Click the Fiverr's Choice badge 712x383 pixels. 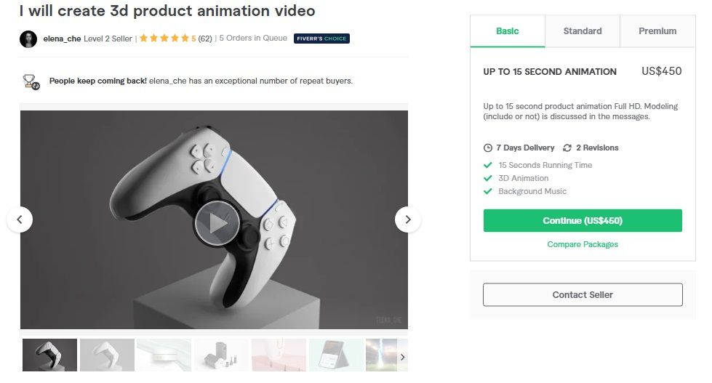321,39
